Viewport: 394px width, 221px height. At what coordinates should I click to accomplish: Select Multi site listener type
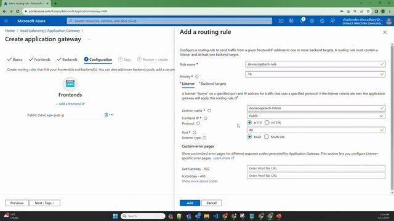(x=267, y=136)
